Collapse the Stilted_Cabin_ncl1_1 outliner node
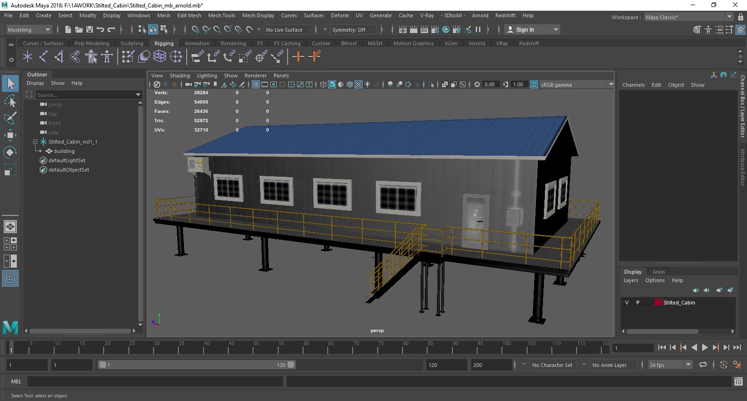The image size is (747, 401). point(35,142)
